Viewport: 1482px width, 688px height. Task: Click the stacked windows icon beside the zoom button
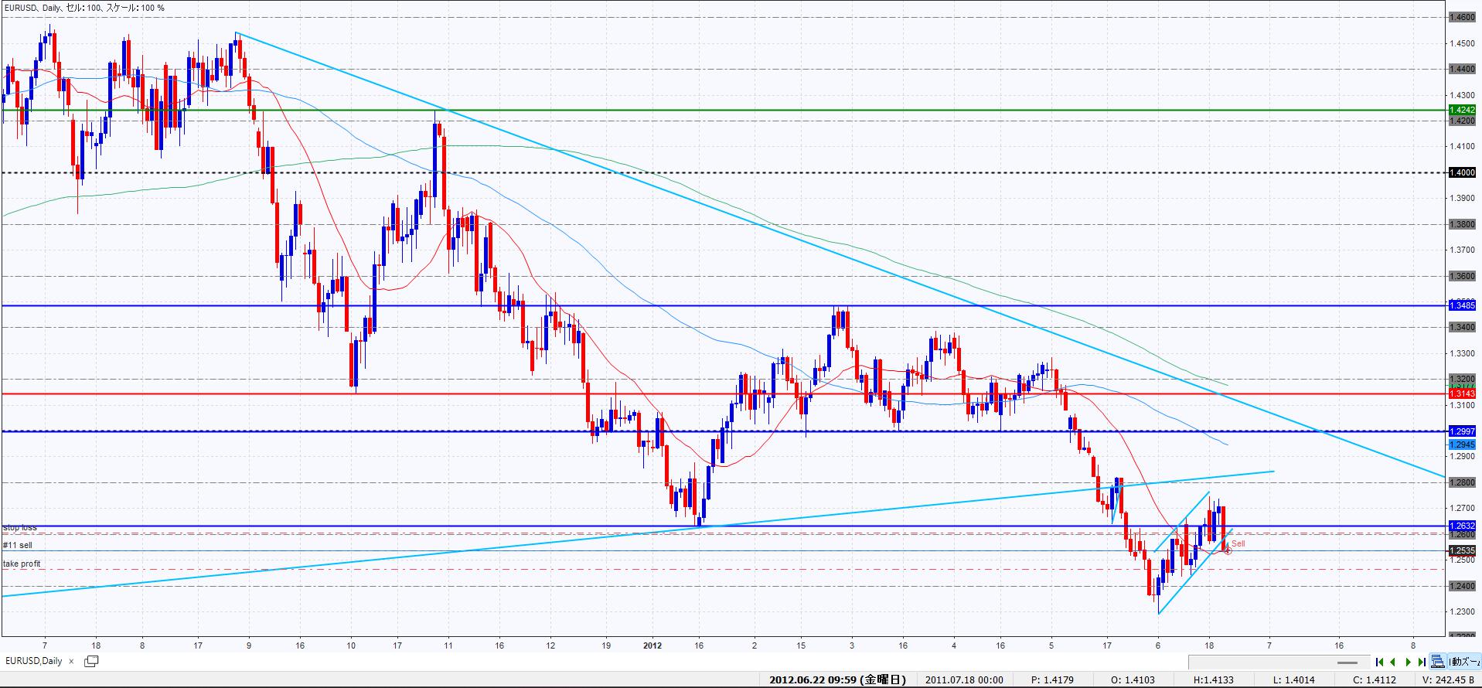[1437, 662]
